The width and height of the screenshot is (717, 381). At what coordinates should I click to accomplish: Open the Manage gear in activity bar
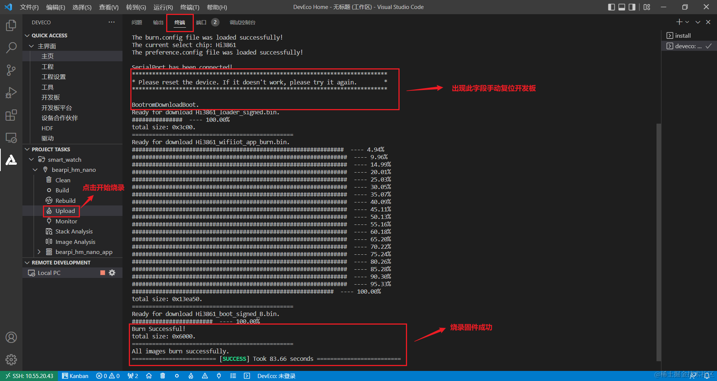click(x=11, y=360)
